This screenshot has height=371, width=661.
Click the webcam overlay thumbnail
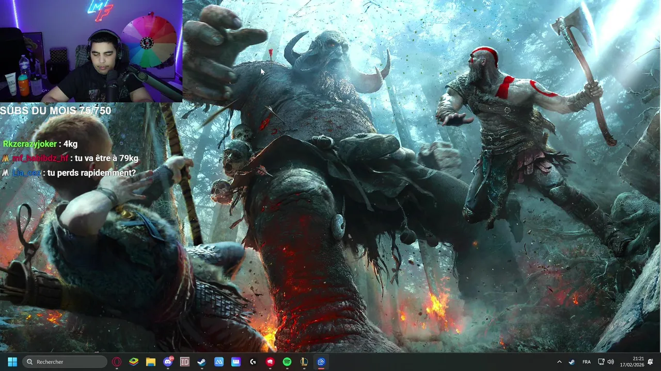91,51
